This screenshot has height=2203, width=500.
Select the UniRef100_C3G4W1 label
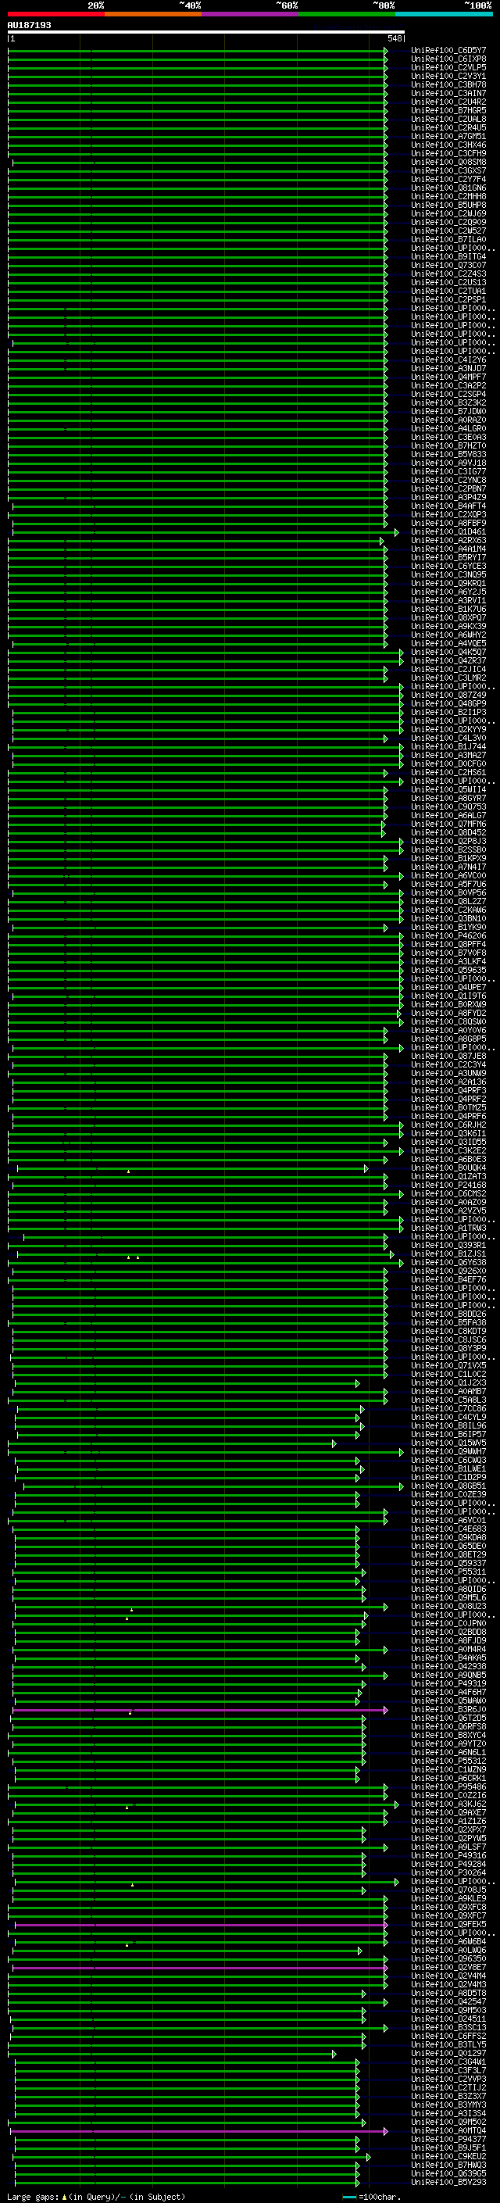(448, 2062)
